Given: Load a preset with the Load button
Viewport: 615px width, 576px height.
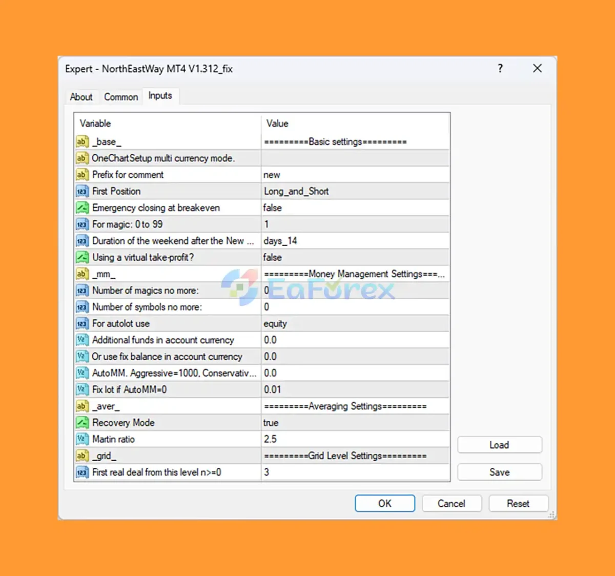Looking at the screenshot, I should (500, 445).
